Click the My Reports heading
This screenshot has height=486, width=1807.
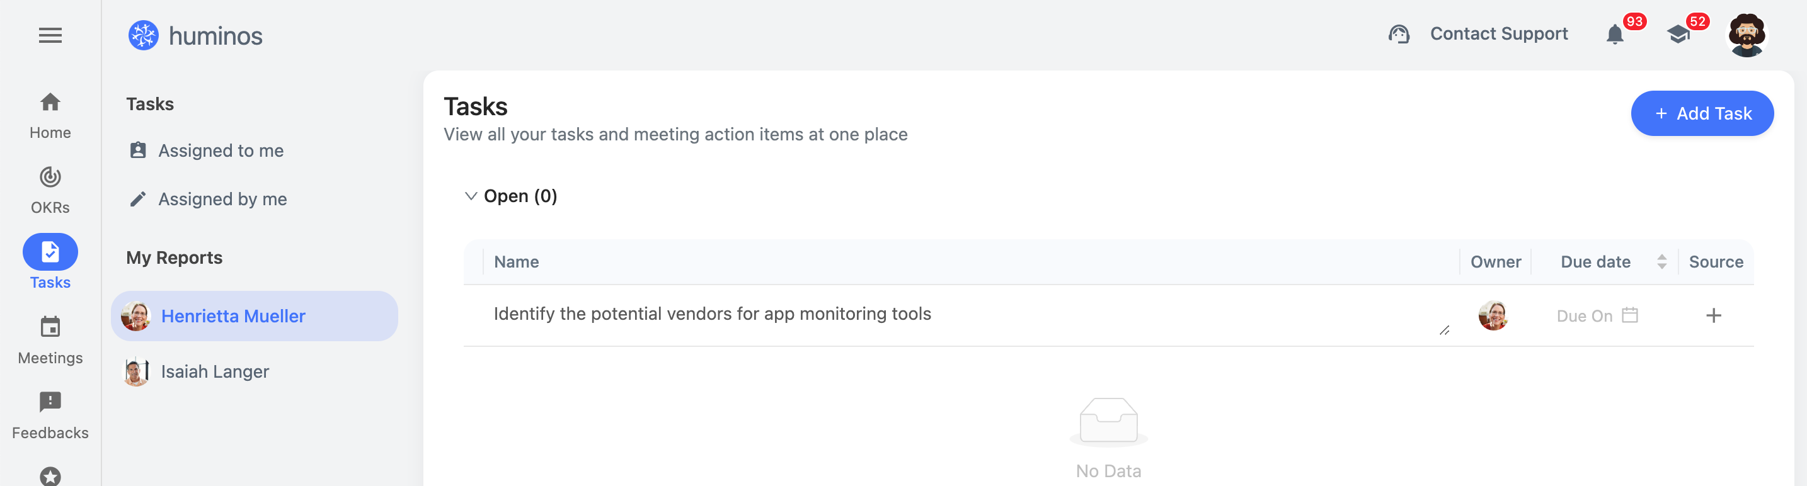[174, 257]
